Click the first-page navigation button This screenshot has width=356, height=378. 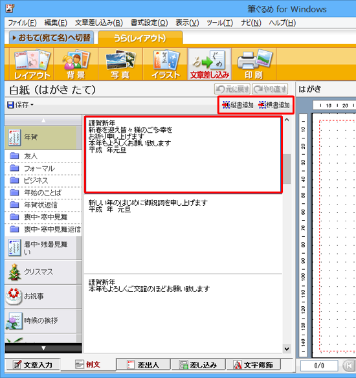[x=349, y=366]
